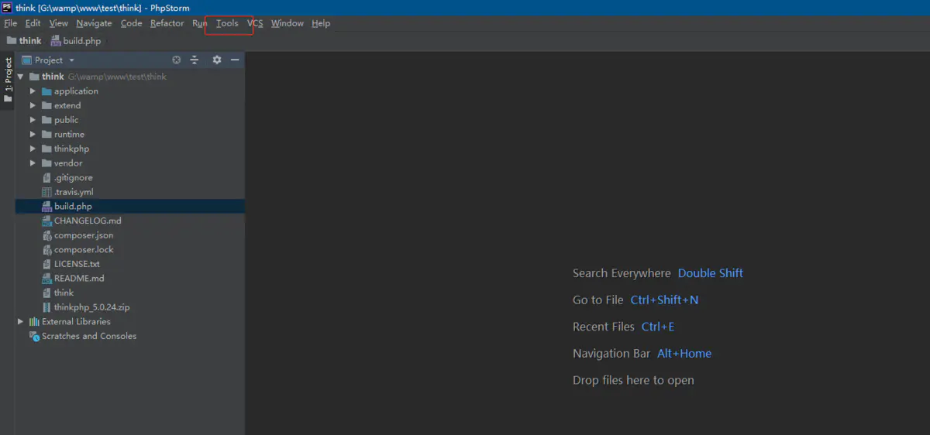Open the File menu
The width and height of the screenshot is (930, 435).
(x=10, y=23)
